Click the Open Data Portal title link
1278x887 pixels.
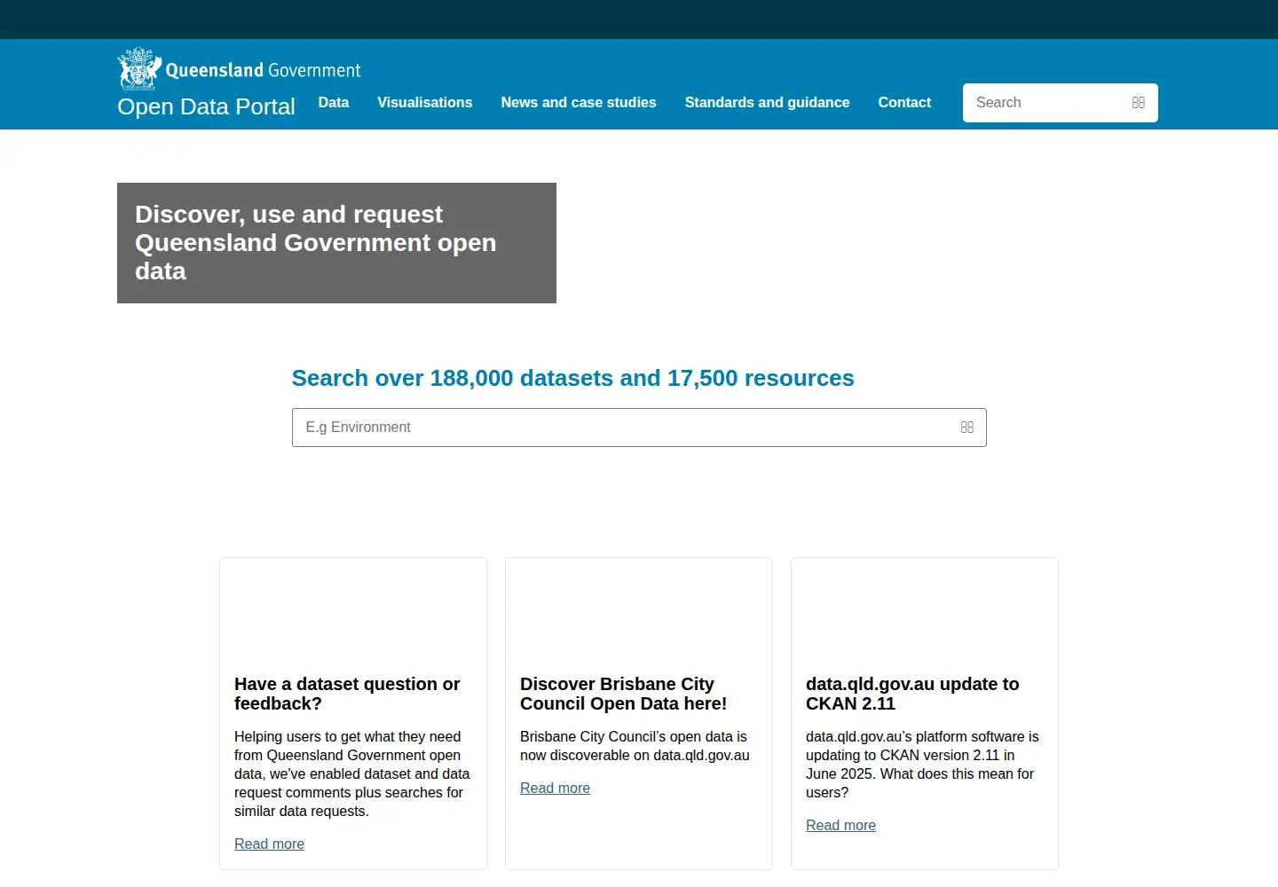tap(206, 106)
